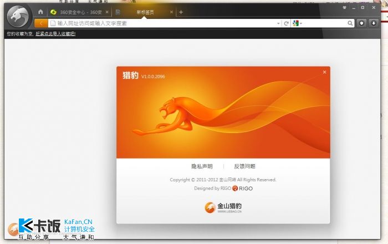Viewport: 388px width, 244px height.
Task: Click the 猎豹 title in about dialog
Action: coord(130,75)
